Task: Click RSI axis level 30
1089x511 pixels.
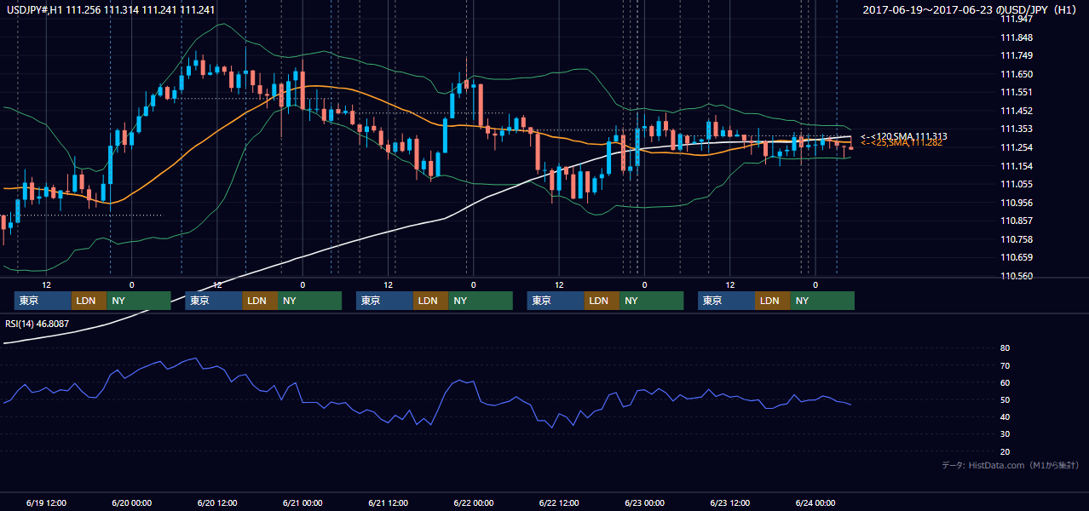Action: click(x=1005, y=434)
